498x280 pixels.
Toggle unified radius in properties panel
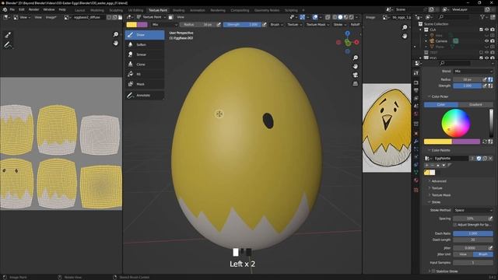[490, 79]
